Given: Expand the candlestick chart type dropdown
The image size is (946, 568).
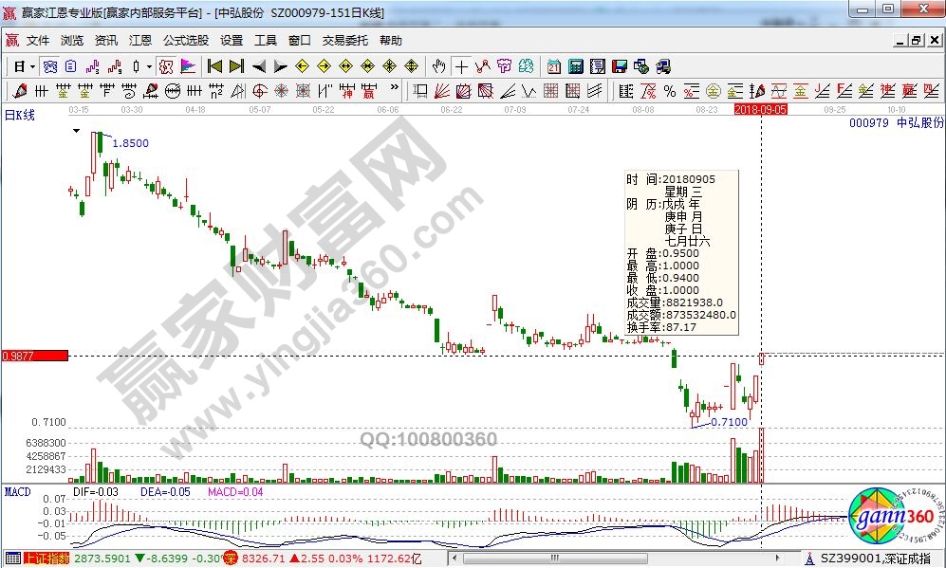Looking at the screenshot, I should (149, 66).
